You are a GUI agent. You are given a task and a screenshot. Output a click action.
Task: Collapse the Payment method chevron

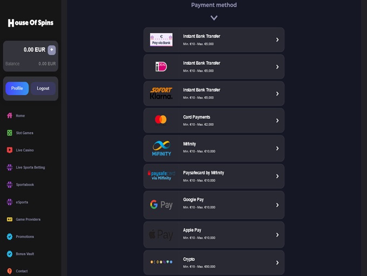[x=214, y=18]
